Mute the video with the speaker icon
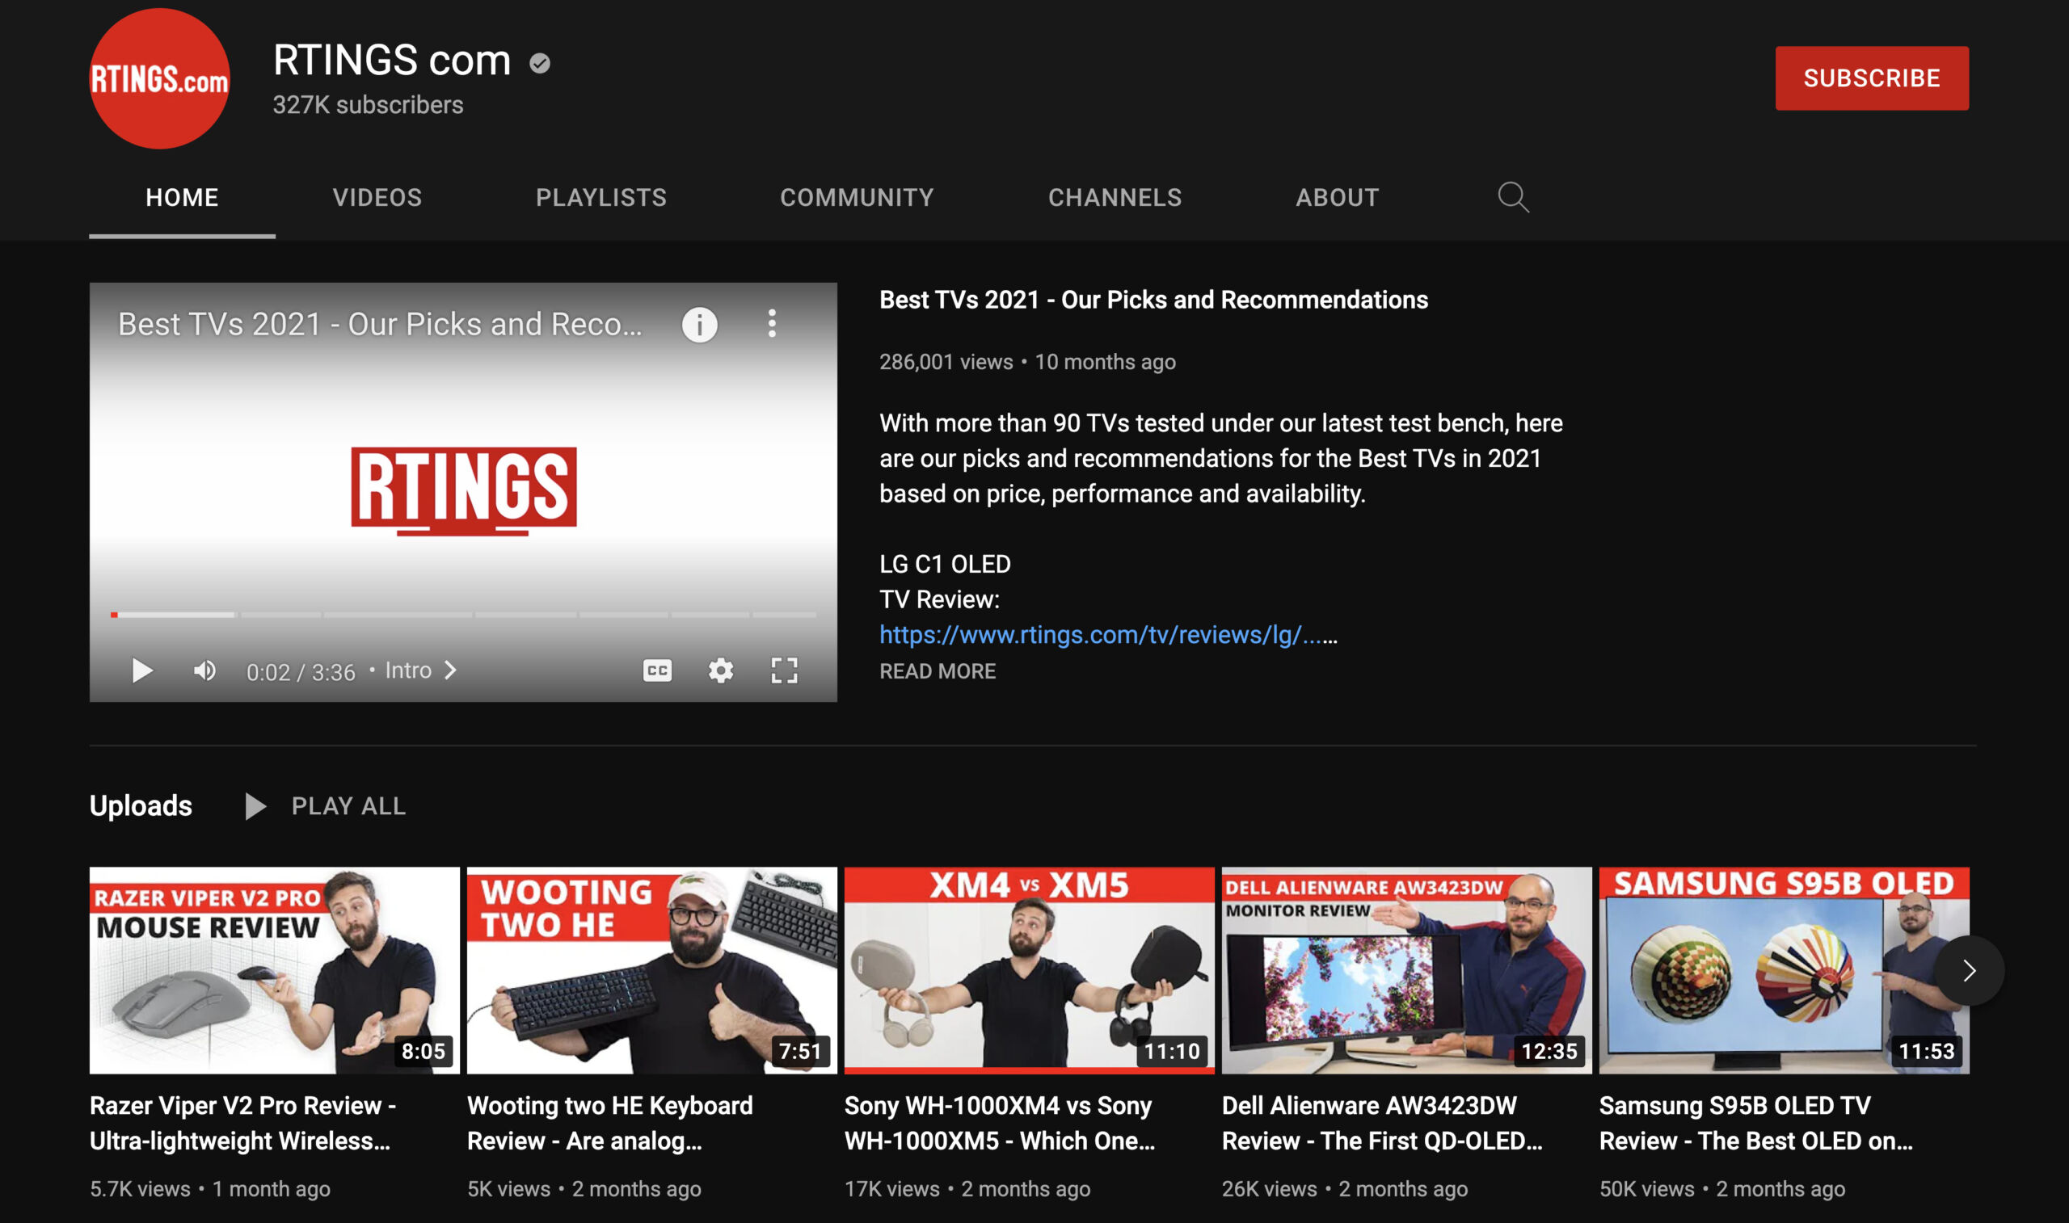This screenshot has height=1223, width=2069. (203, 670)
